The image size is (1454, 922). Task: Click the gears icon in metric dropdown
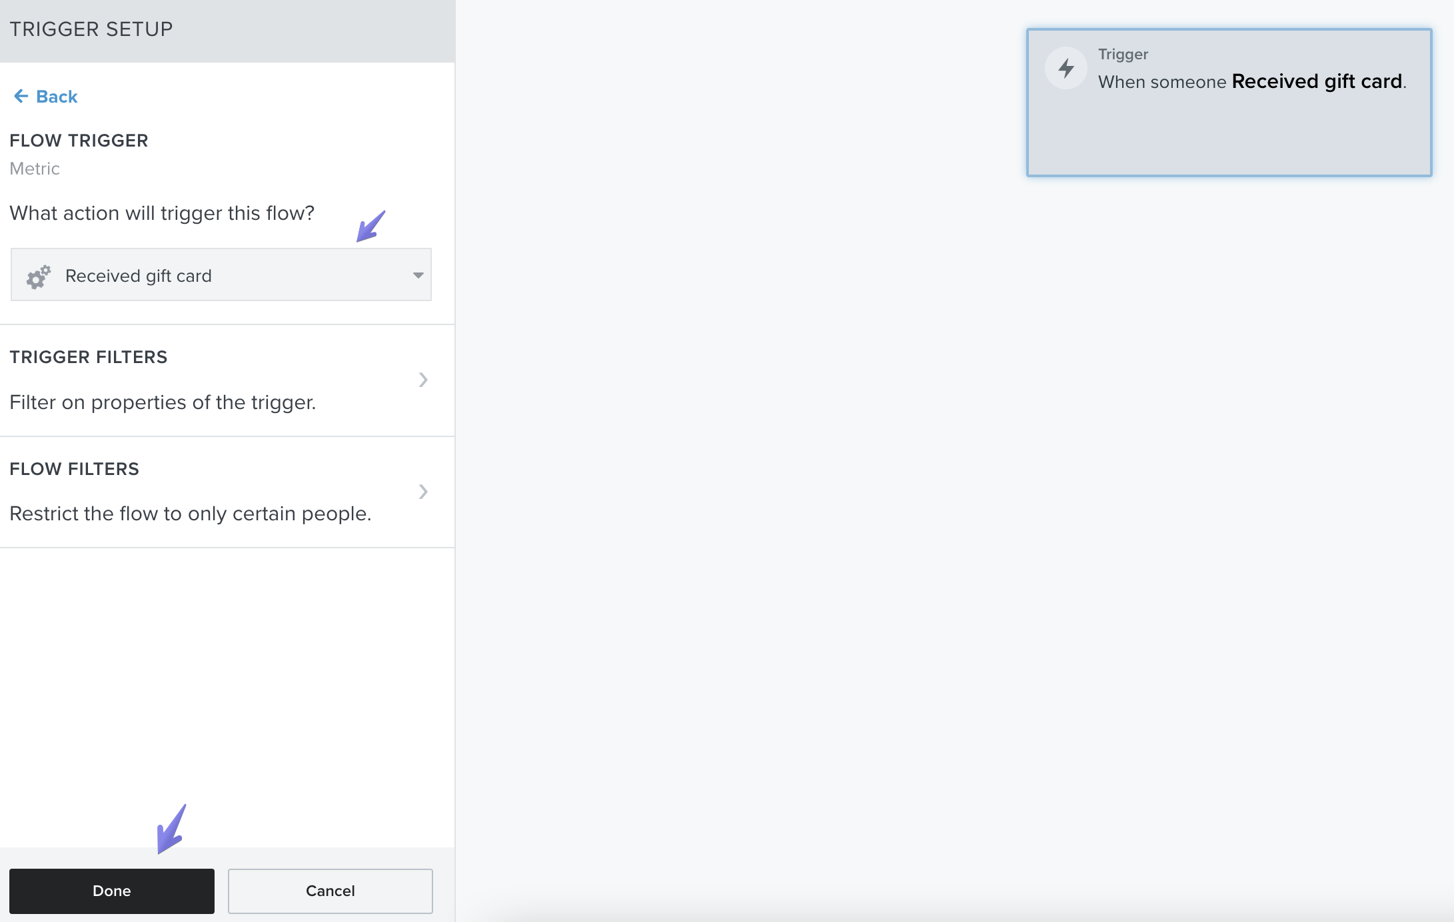point(39,276)
